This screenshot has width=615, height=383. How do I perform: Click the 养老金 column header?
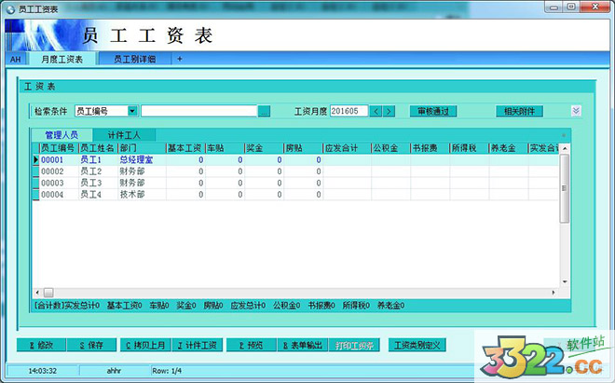pos(509,148)
